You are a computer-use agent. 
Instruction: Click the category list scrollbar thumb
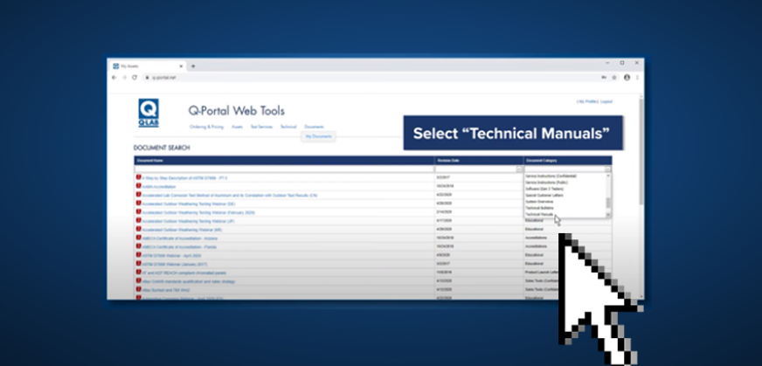coord(608,204)
